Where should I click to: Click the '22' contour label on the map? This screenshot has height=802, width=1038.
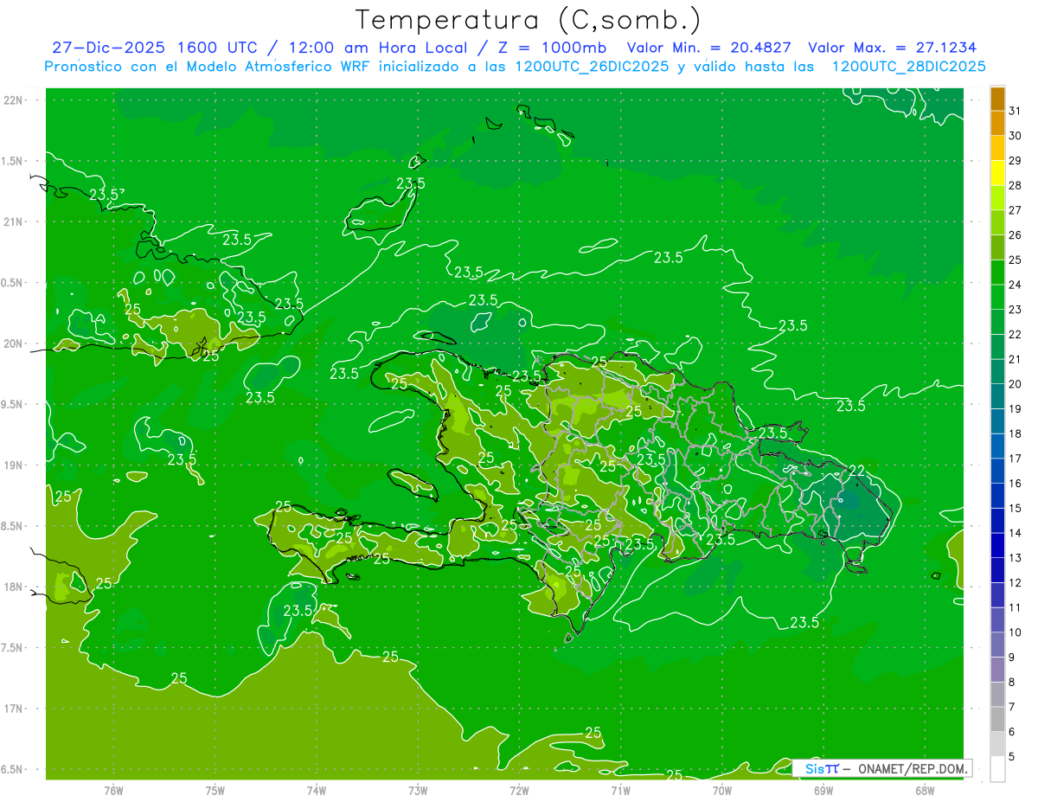pos(856,470)
